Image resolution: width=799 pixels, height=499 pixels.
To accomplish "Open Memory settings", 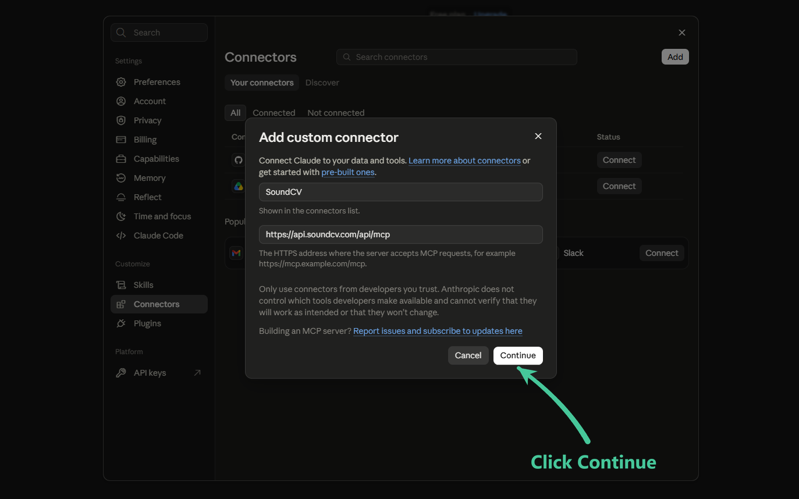I will tap(159, 178).
